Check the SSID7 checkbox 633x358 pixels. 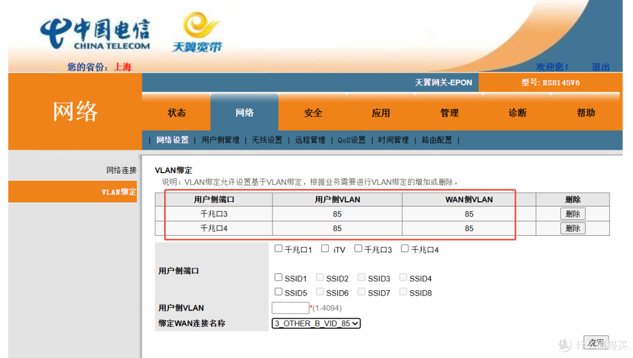pos(361,291)
